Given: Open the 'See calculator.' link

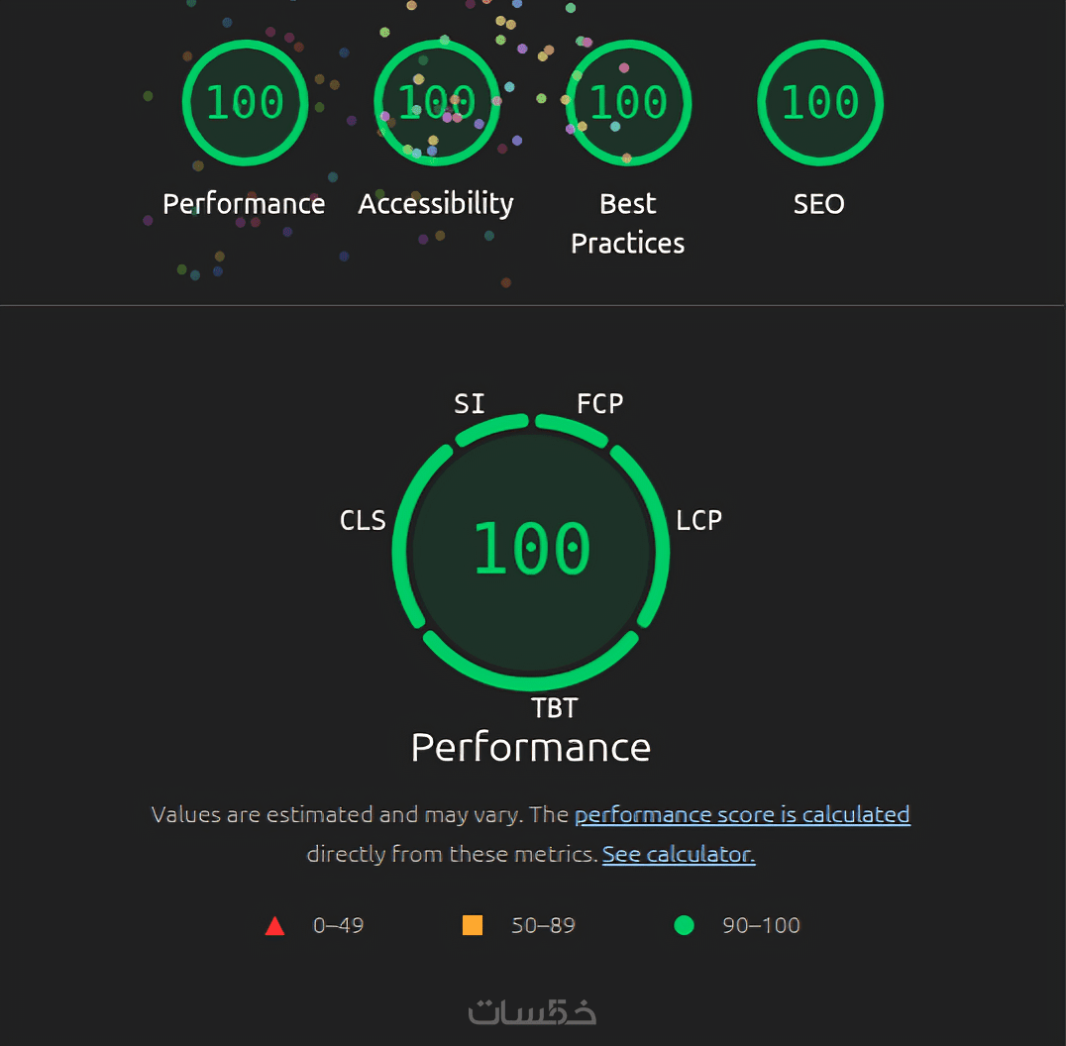Looking at the screenshot, I should pyautogui.click(x=679, y=854).
